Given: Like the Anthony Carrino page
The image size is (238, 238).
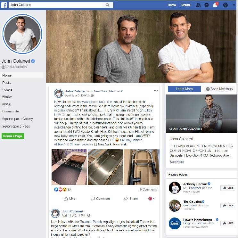Looking at the screenshot, I should coord(228,188).
